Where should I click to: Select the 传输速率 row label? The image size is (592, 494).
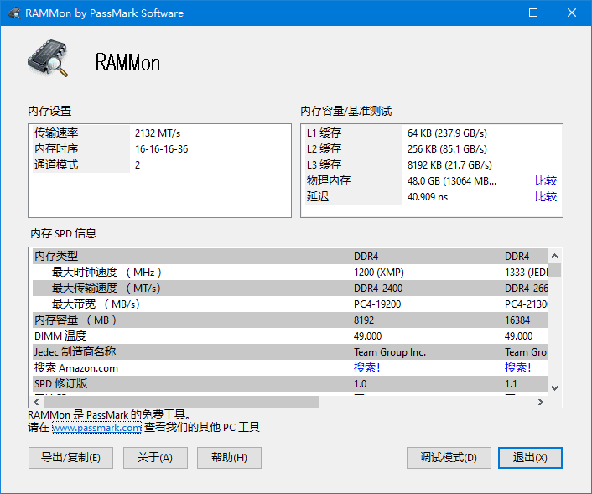tap(56, 133)
